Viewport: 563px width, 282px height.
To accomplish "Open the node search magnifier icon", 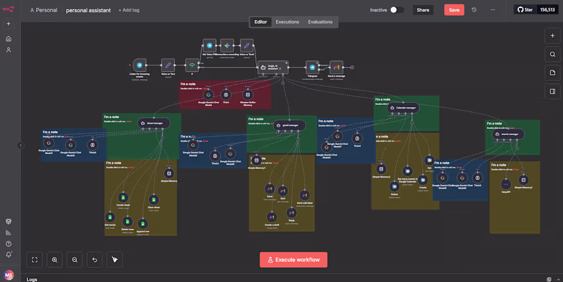I will pos(552,54).
